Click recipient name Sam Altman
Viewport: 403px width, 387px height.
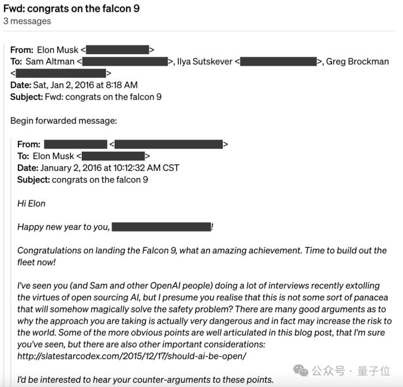[50, 62]
